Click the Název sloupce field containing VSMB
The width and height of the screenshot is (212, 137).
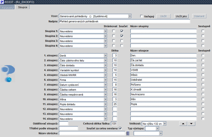[163, 70]
